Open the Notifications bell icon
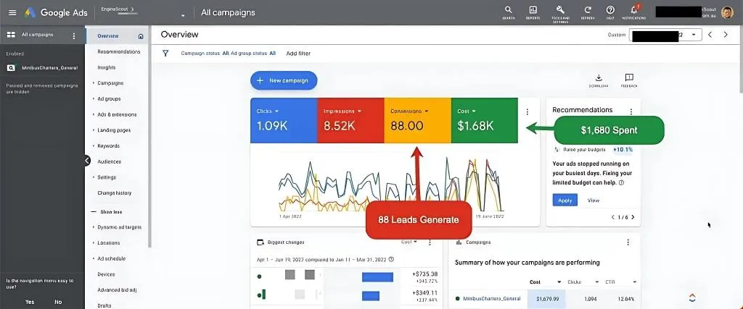This screenshot has height=309, width=743. coord(634,10)
